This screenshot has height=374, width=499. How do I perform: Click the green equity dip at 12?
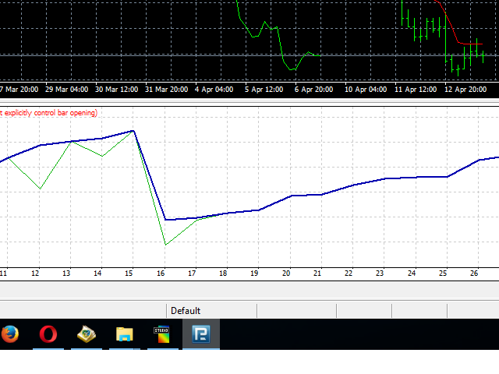coord(41,189)
